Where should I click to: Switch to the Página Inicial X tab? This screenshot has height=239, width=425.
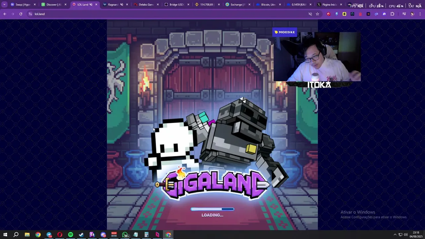(330, 5)
